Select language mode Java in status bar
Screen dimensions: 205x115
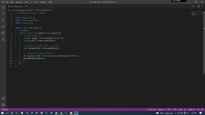tap(180, 110)
